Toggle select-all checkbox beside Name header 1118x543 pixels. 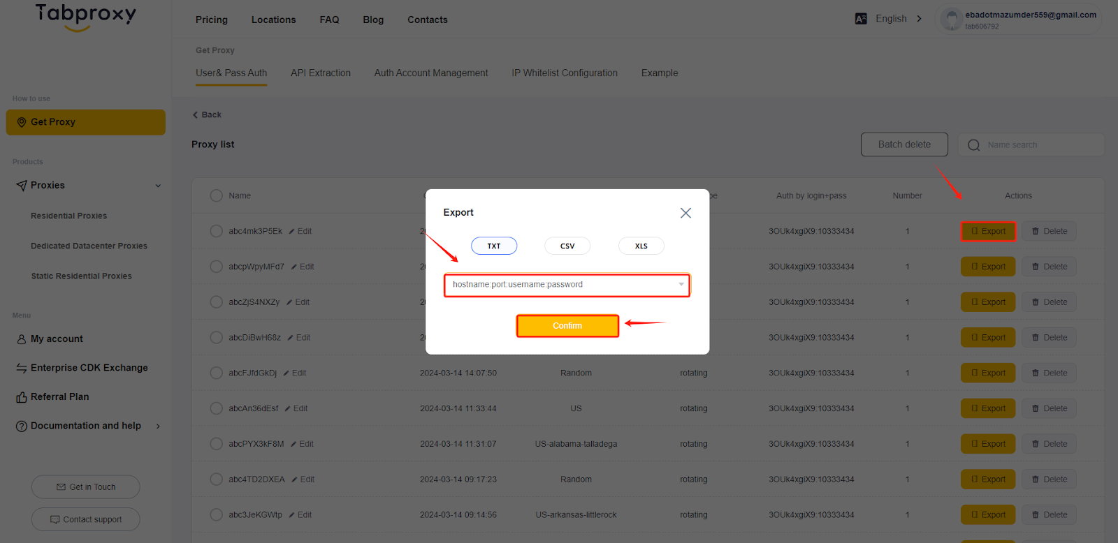(217, 195)
